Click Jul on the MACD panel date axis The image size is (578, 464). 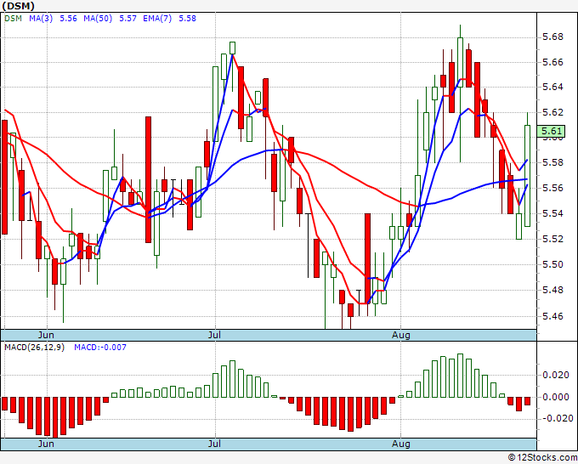pyautogui.click(x=214, y=444)
